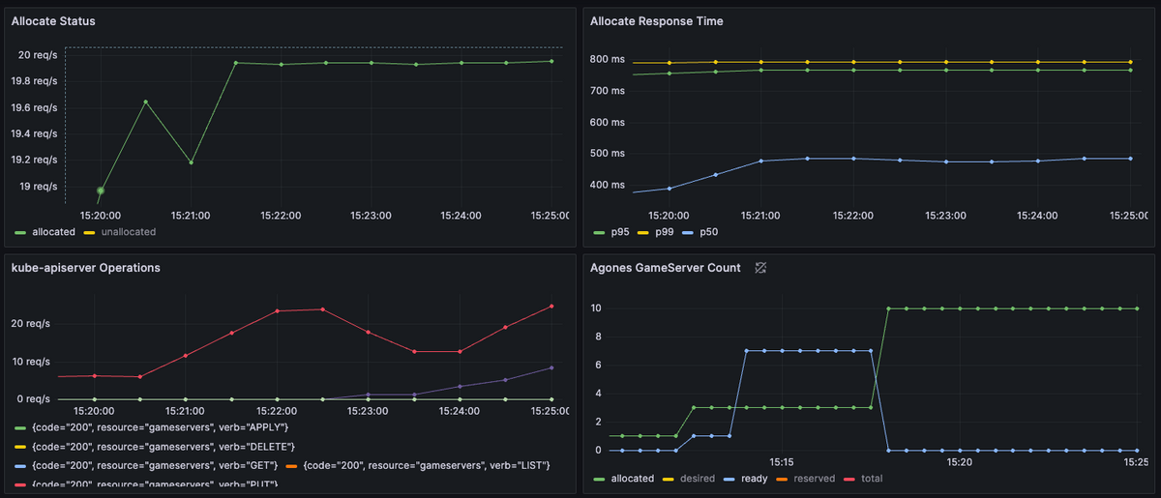The image size is (1161, 498).
Task: Click the highlighted first data point in Allocate Status
Action: [x=101, y=190]
